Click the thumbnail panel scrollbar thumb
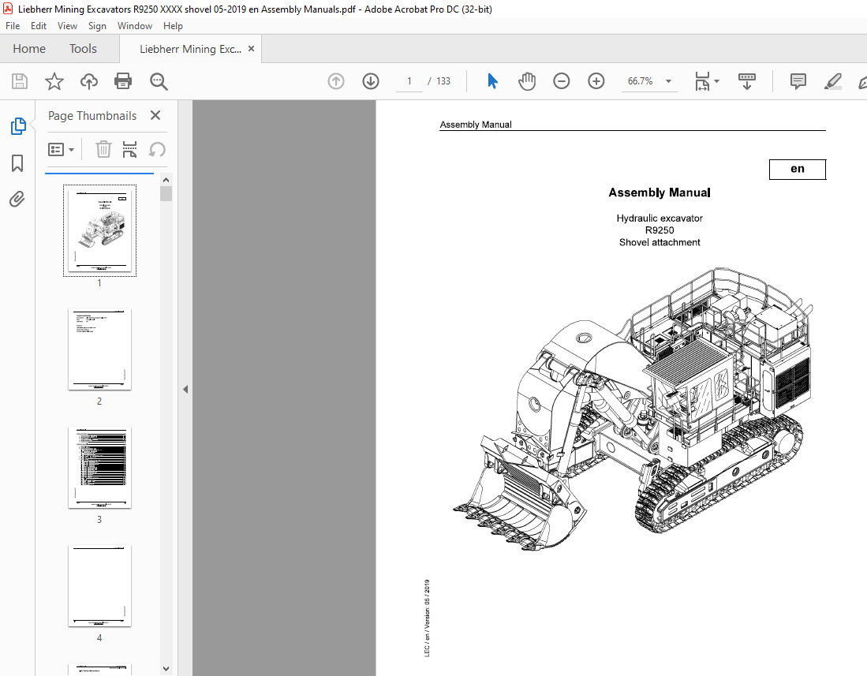Screen dimensions: 867x676 (x=166, y=193)
